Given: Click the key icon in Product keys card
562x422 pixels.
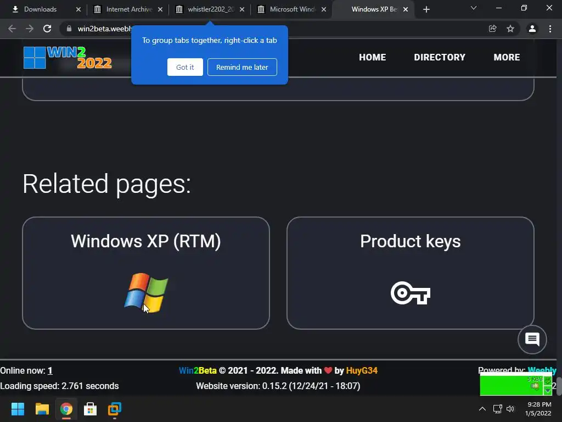Looking at the screenshot, I should (x=411, y=293).
